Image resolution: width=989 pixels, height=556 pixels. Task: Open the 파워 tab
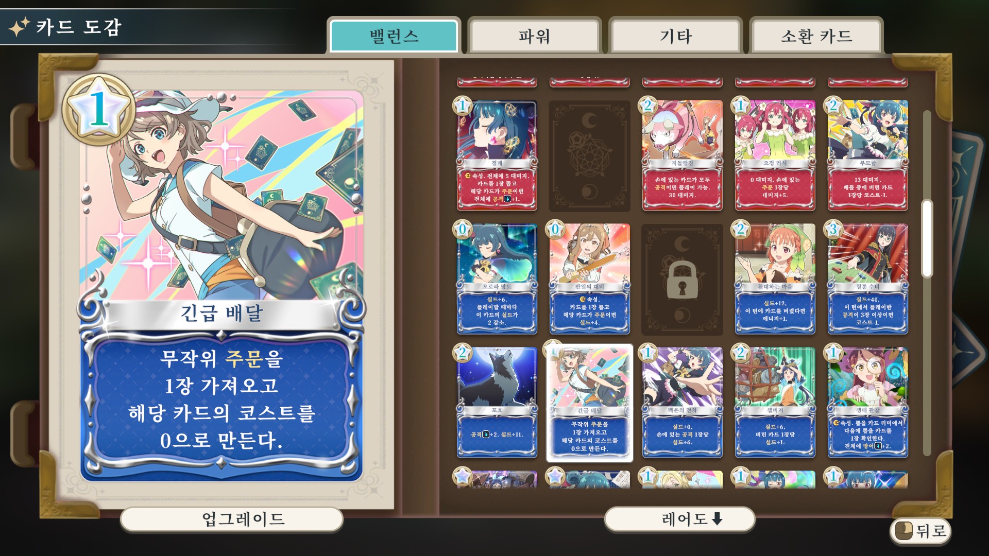pos(534,36)
